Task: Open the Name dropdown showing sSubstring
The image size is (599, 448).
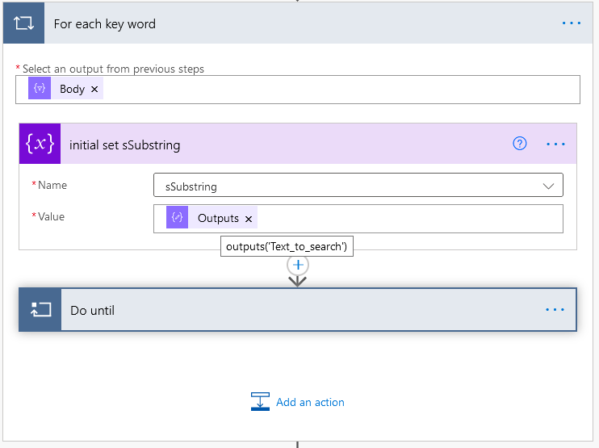Action: (x=347, y=186)
